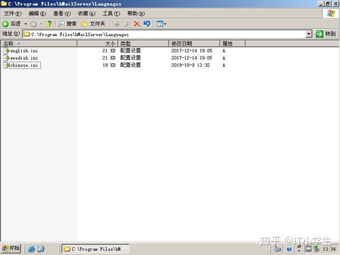Click the 13:34 system clock
This screenshot has height=255, width=340.
329,249
